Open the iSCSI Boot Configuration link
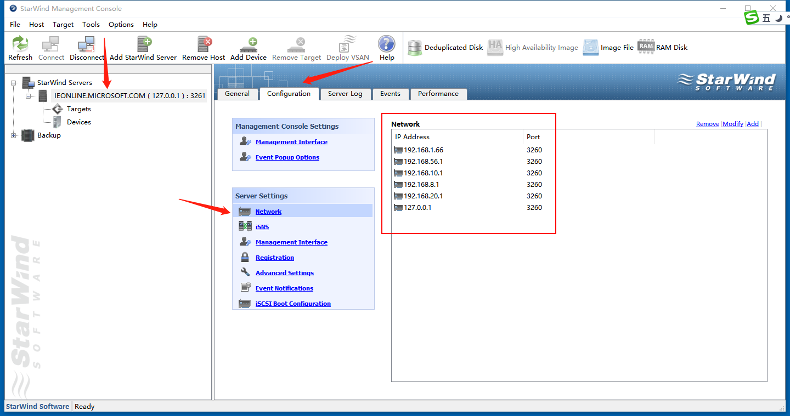The image size is (790, 416). (293, 304)
